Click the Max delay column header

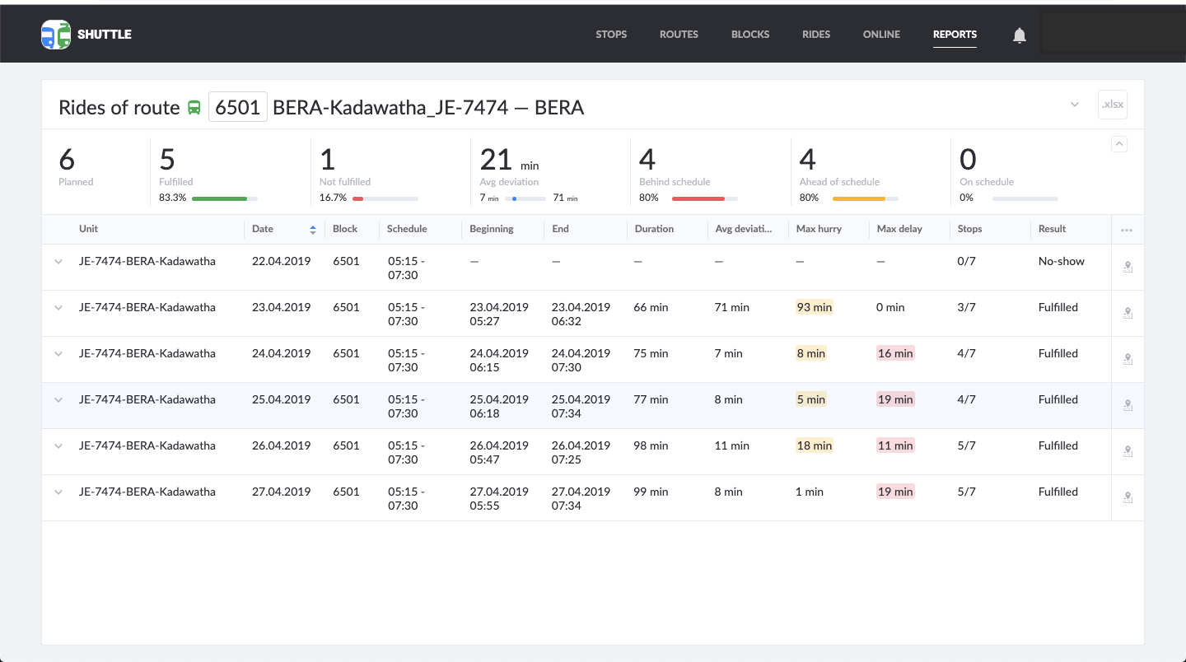point(899,229)
